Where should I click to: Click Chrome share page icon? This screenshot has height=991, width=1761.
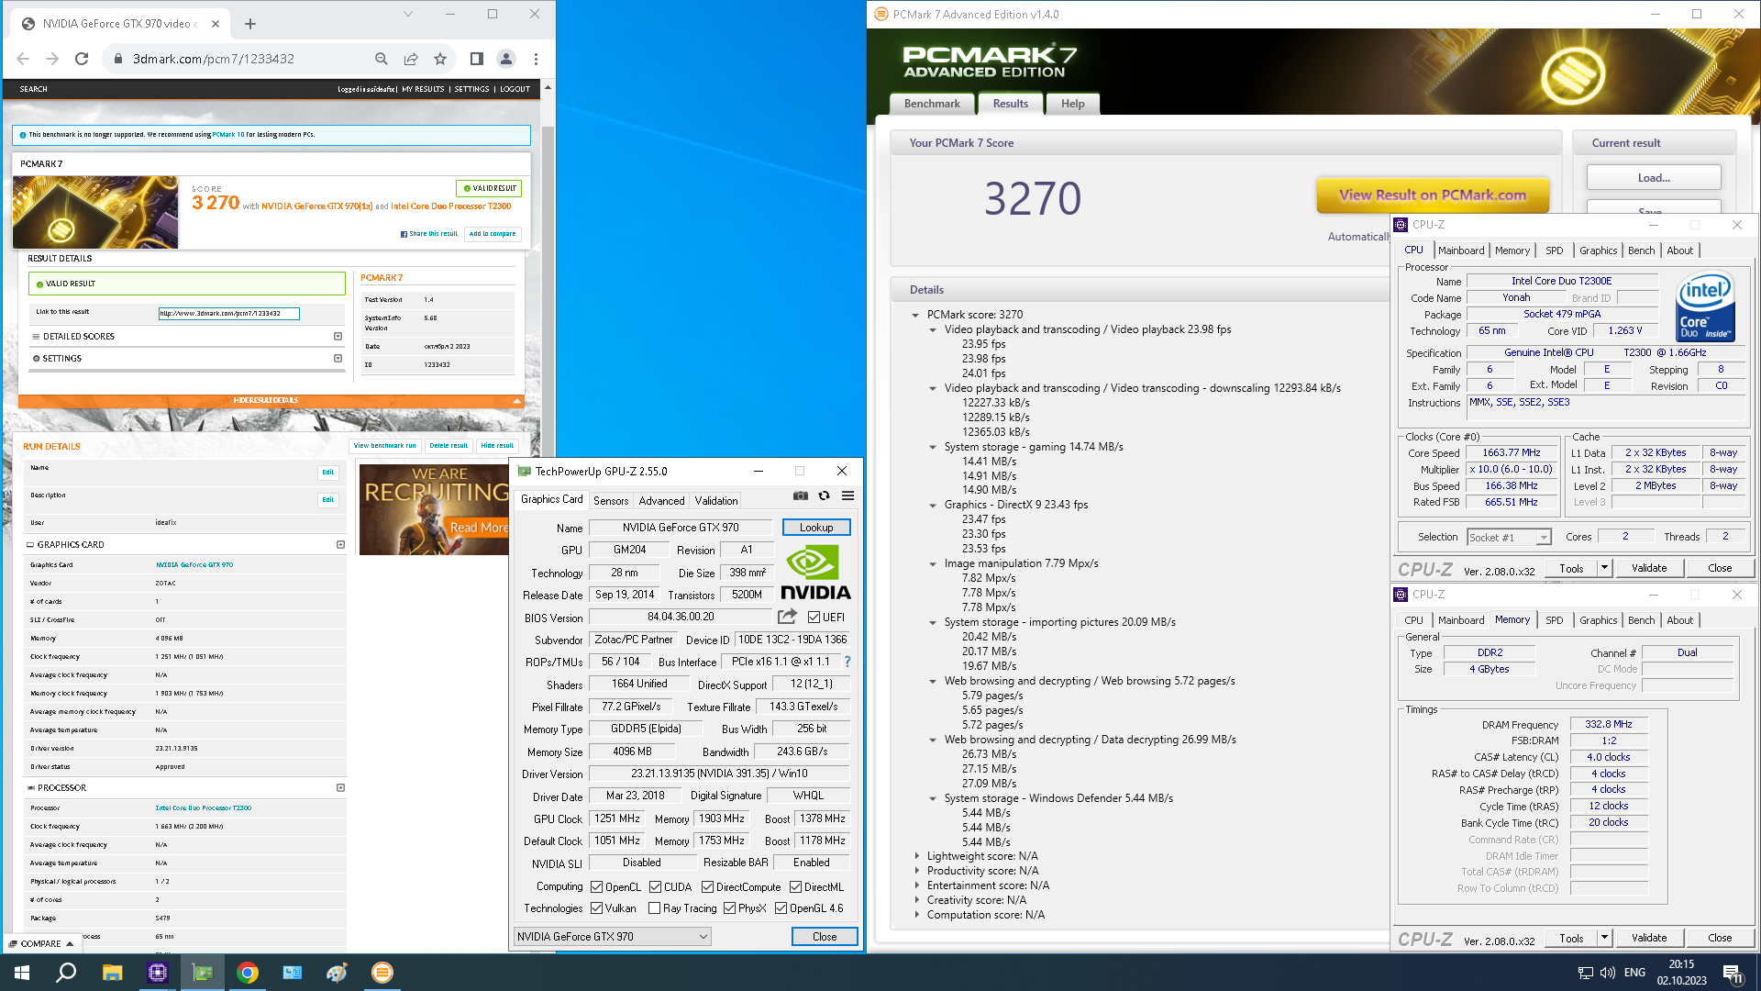click(411, 59)
